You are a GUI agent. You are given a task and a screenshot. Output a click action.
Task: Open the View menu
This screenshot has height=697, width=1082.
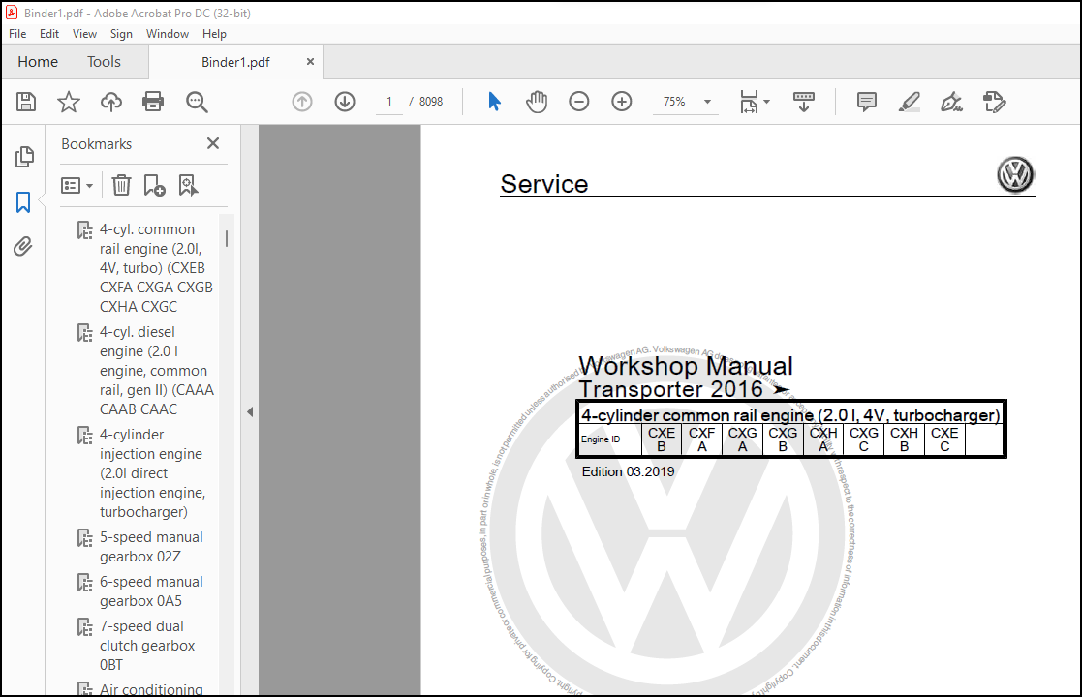[x=84, y=34]
